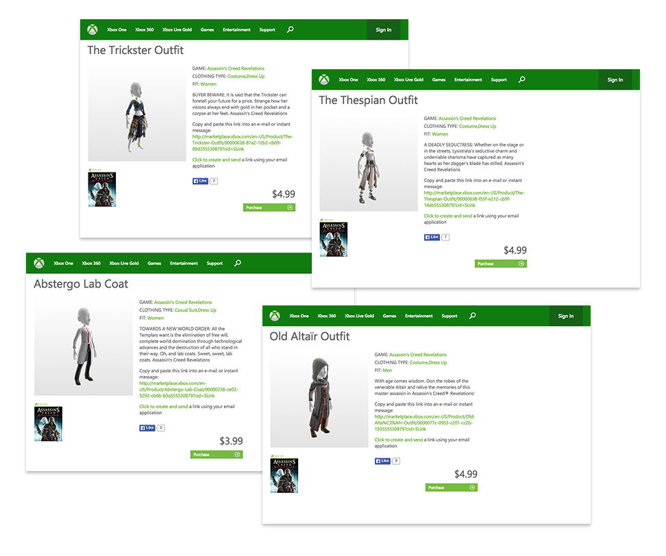The width and height of the screenshot is (666, 556).
Task: Open Assassin's Creed Revelations link on Abstergo page
Action: tap(183, 302)
